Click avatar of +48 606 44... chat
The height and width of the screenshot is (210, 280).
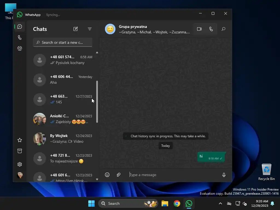pyautogui.click(x=40, y=80)
